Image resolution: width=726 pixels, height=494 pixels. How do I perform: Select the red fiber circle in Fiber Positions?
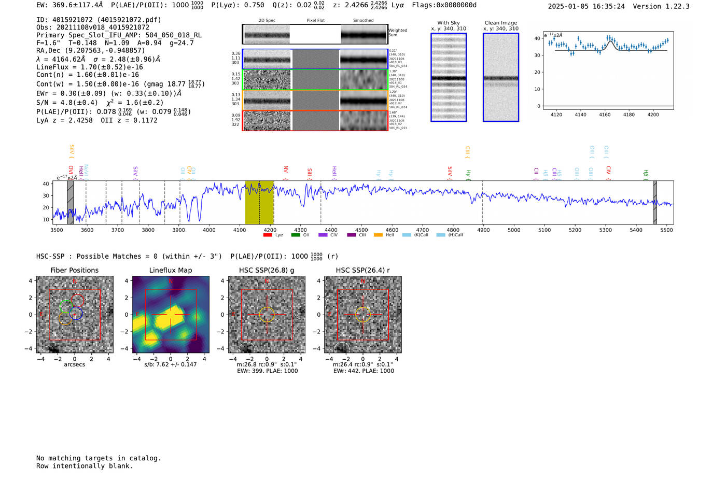coord(78,301)
